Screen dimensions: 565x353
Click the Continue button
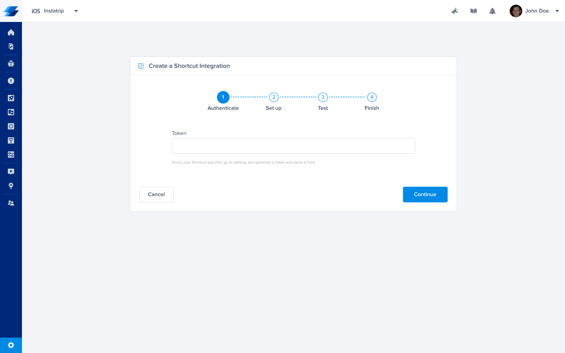point(425,195)
